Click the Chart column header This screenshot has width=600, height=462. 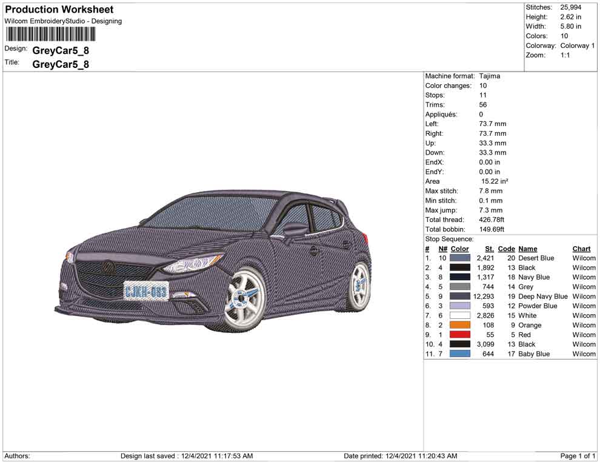[581, 249]
